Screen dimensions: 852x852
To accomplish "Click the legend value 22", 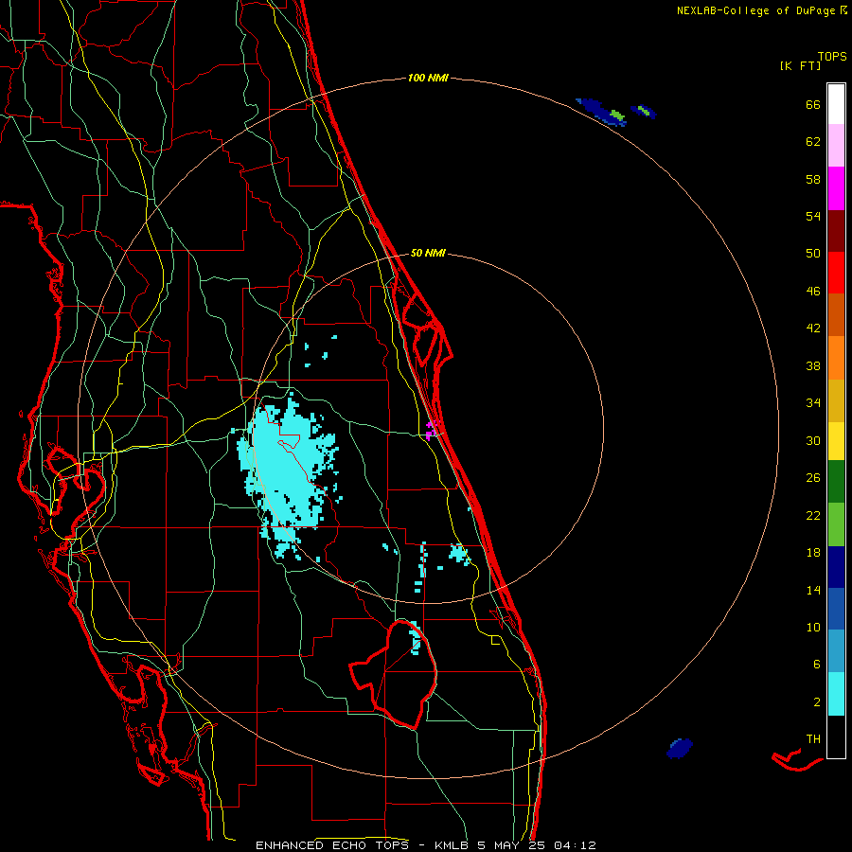I will pyautogui.click(x=813, y=515).
